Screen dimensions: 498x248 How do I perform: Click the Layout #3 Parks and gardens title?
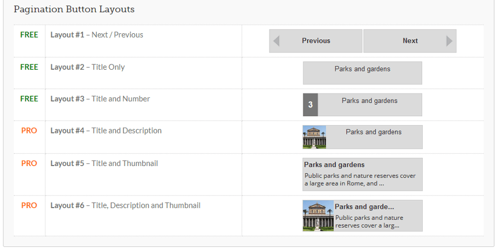pyautogui.click(x=370, y=101)
